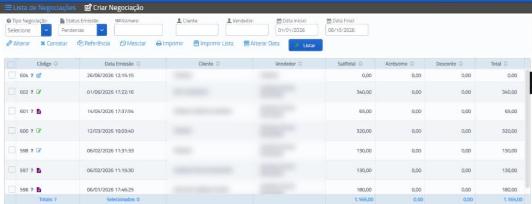The width and height of the screenshot is (532, 204).
Task: Sort by the Data Emissão column sort icon
Action: click(x=138, y=64)
